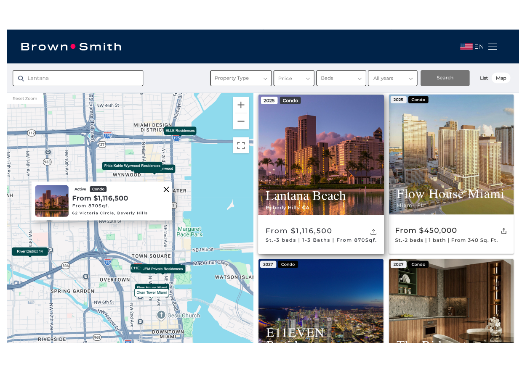
Task: Open the Beds dropdown
Action: click(x=341, y=78)
